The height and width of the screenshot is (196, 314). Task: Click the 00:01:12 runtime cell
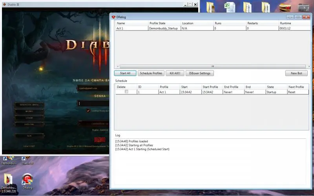point(295,28)
